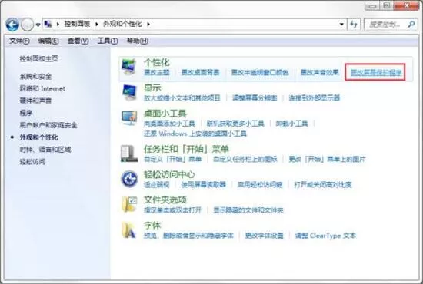
Task: Select 硬件和声音 in sidebar
Action: [x=35, y=101]
